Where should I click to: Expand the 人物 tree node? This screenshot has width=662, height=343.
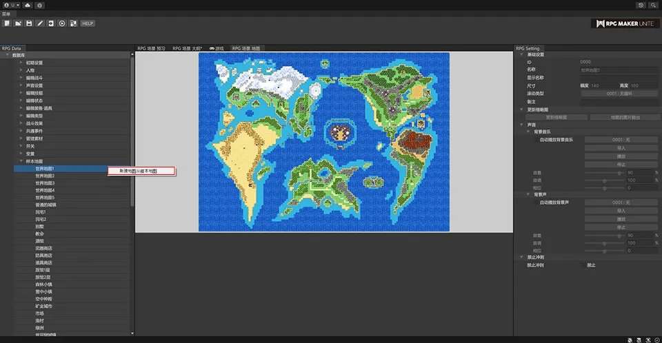click(21, 70)
